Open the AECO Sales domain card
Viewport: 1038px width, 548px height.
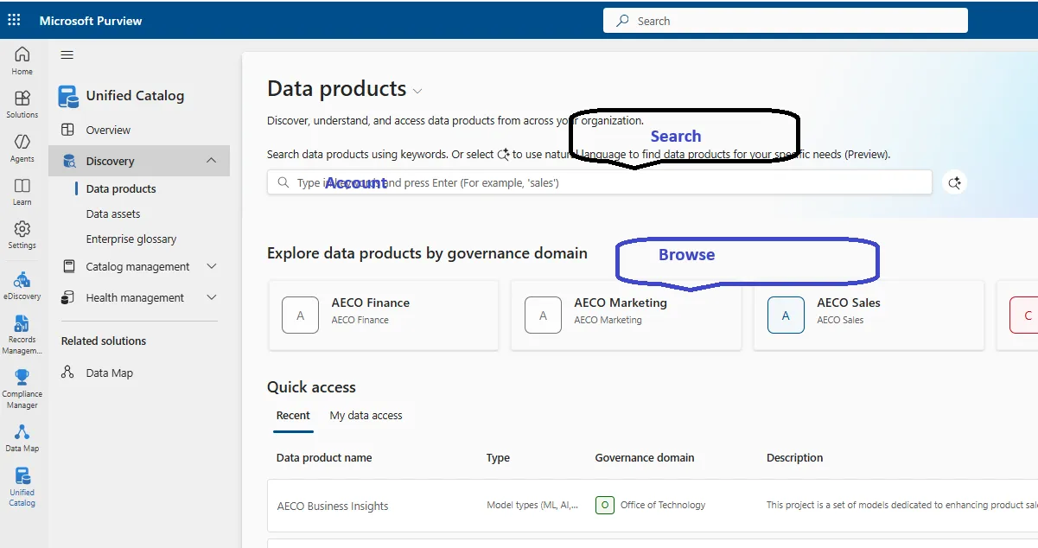click(869, 315)
